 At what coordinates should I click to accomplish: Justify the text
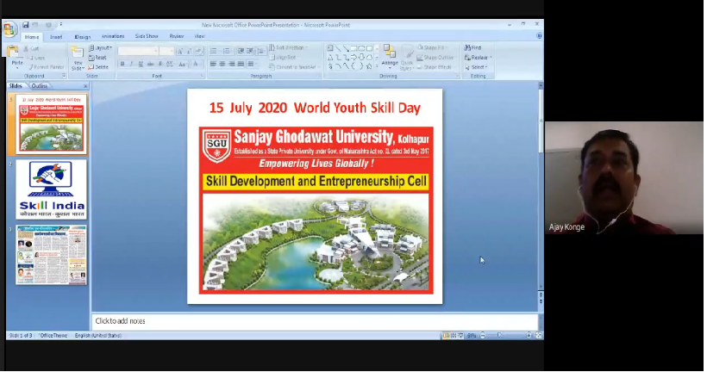[241, 65]
